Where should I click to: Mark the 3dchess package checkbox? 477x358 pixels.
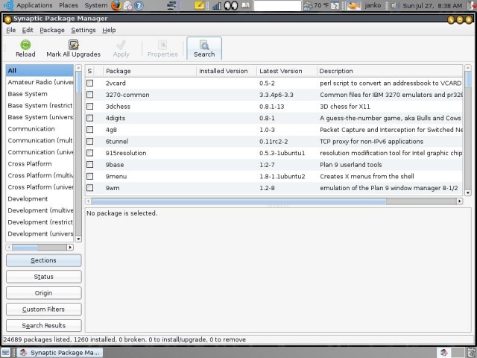pyautogui.click(x=89, y=106)
